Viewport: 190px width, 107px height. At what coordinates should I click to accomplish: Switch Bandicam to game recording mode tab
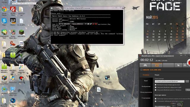pyautogui.click(x=145, y=65)
